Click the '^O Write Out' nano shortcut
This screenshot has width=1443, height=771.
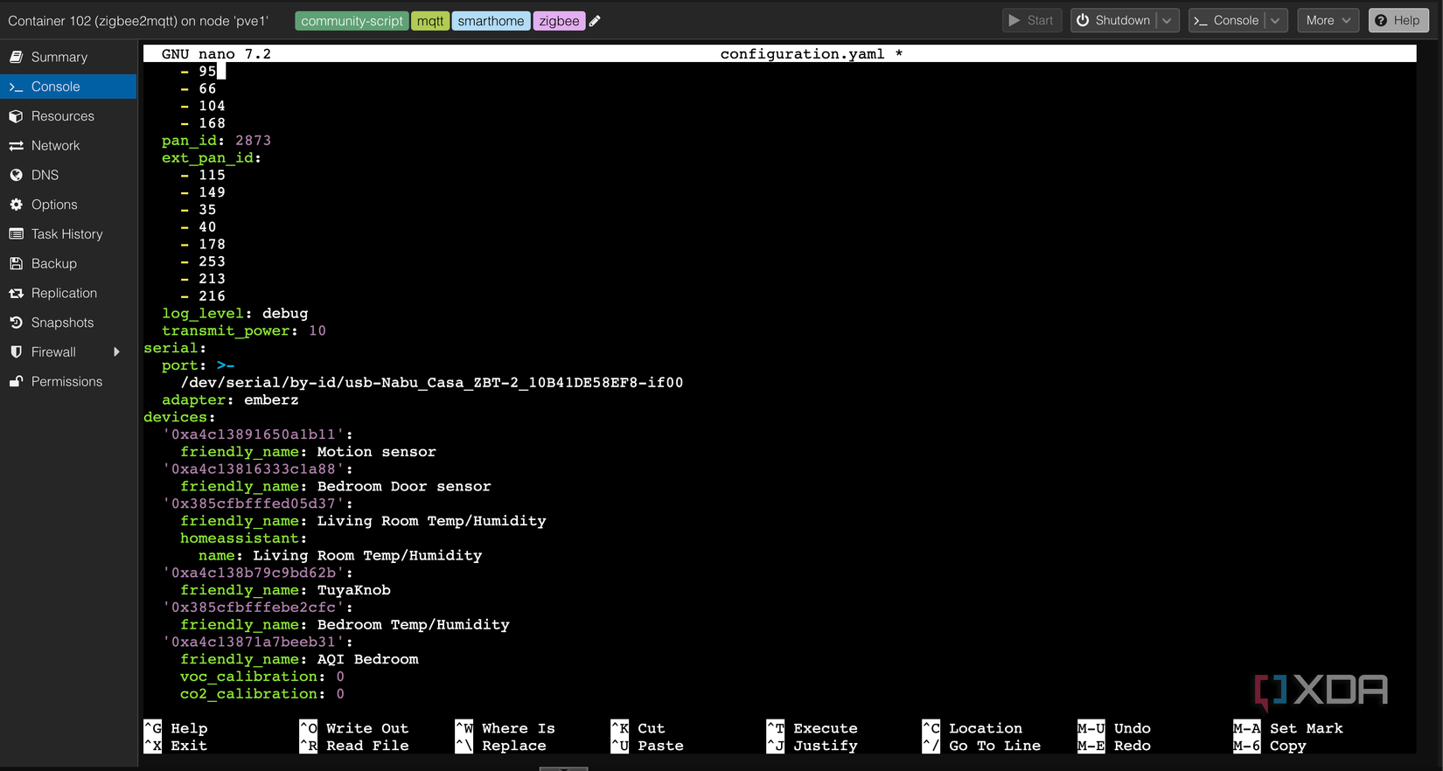click(x=354, y=728)
